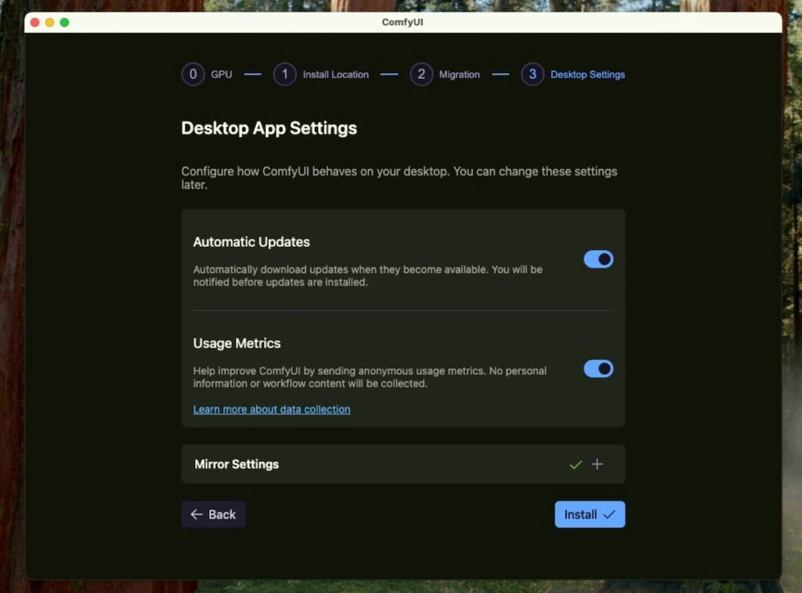Viewport: 802px width, 593px height.
Task: Click the plus icon in Mirror Settings row
Action: tap(597, 464)
